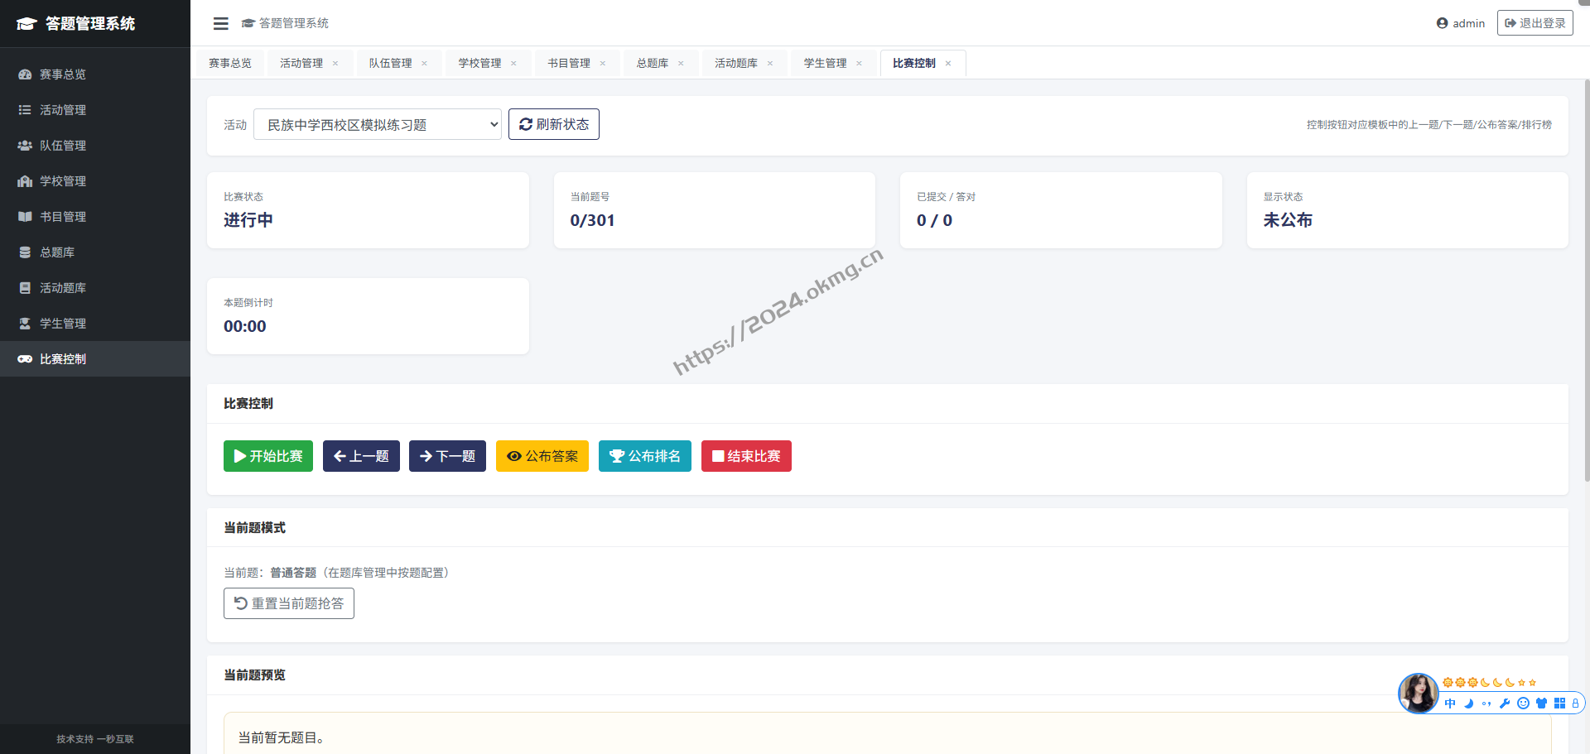1590x754 pixels.
Task: Click the 退出登录 button
Action: [x=1535, y=23]
